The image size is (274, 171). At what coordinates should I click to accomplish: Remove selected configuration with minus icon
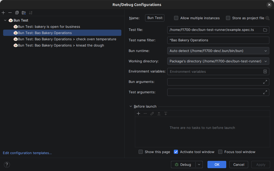pos(10,13)
